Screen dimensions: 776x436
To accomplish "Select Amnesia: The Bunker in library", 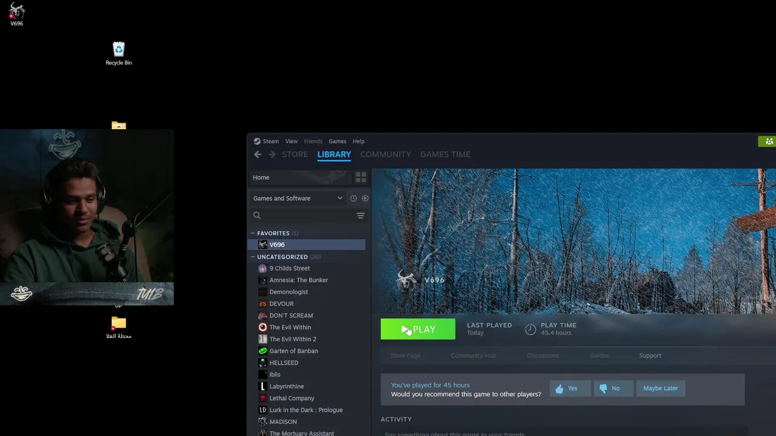I will pos(298,280).
